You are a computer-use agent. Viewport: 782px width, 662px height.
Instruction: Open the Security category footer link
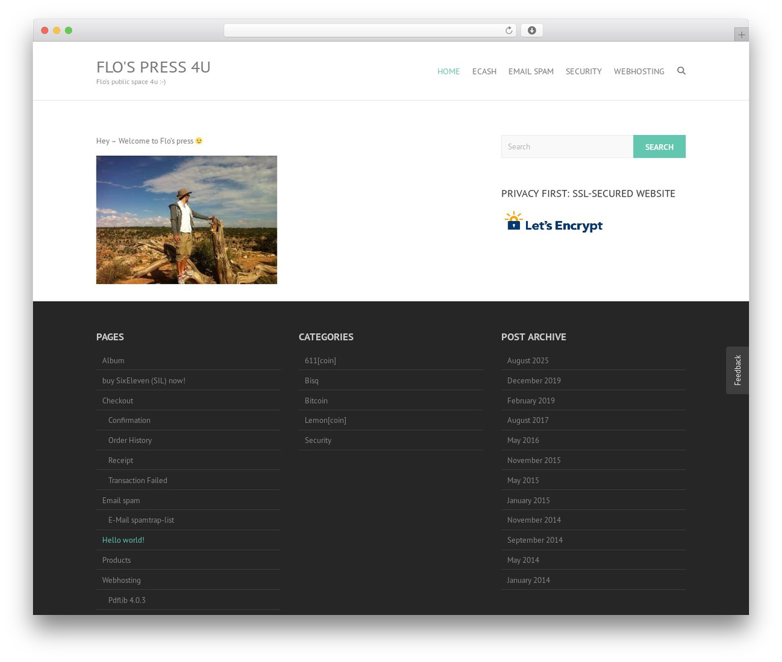[x=318, y=440]
